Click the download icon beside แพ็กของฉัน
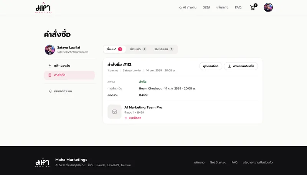The width and height of the screenshot is (307, 175). 50,66
